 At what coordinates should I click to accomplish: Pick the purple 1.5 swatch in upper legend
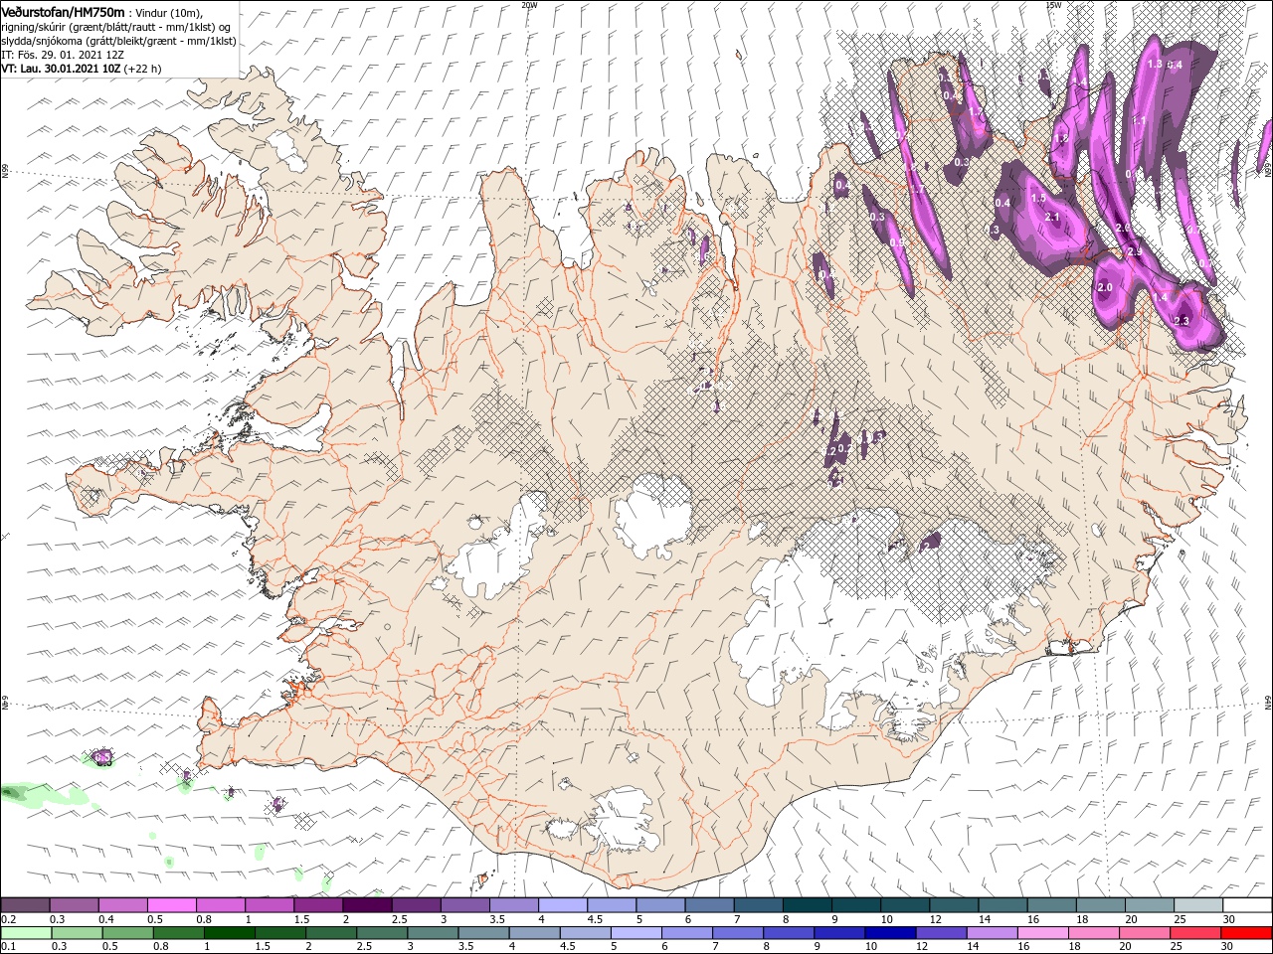click(318, 905)
